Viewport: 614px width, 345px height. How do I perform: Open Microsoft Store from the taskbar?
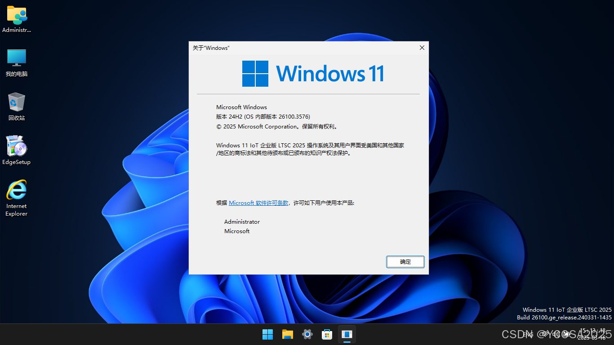[x=327, y=334]
